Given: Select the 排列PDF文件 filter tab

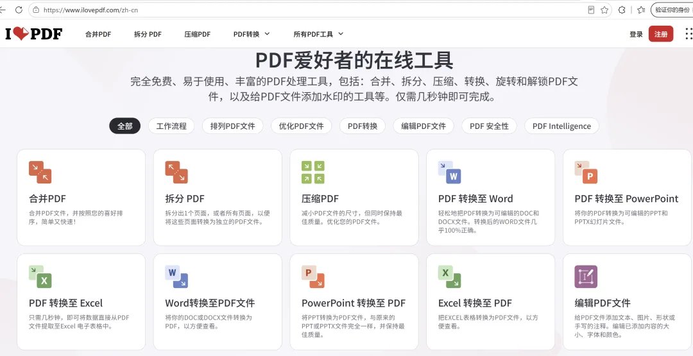Looking at the screenshot, I should [x=232, y=126].
